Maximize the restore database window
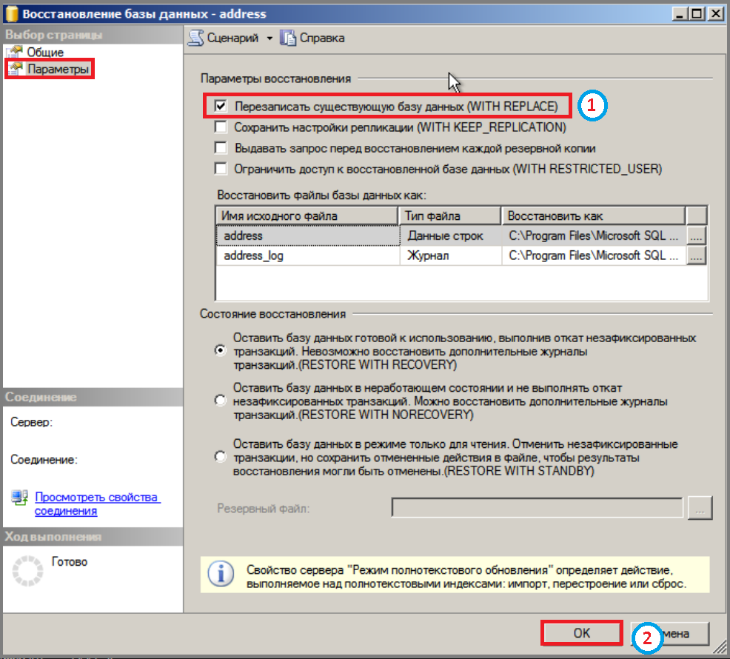 [x=697, y=14]
